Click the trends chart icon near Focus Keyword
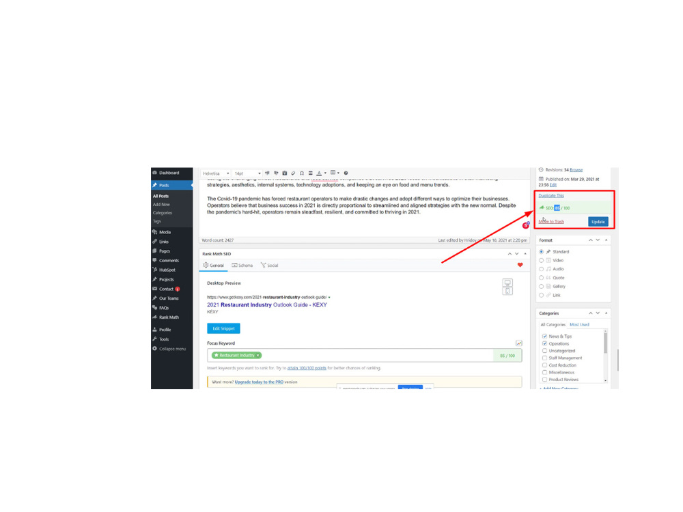683x512 pixels. (519, 343)
